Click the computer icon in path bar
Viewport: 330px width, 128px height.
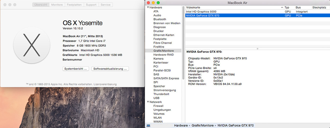[x=148, y=125]
